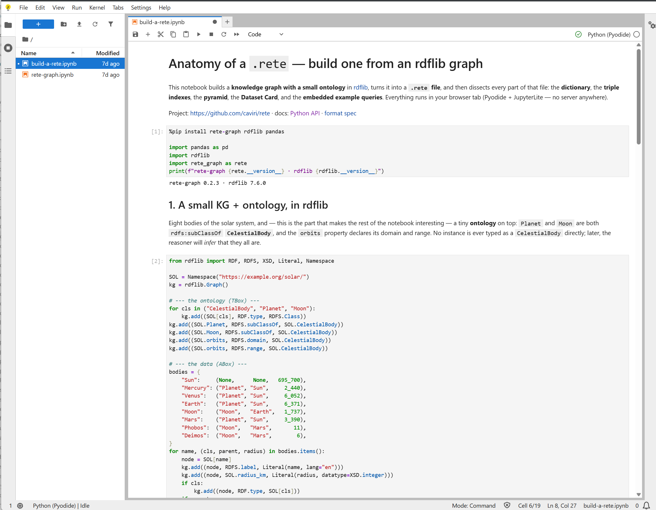Image resolution: width=656 pixels, height=510 pixels.
Task: Open the Help menu
Action: point(164,8)
